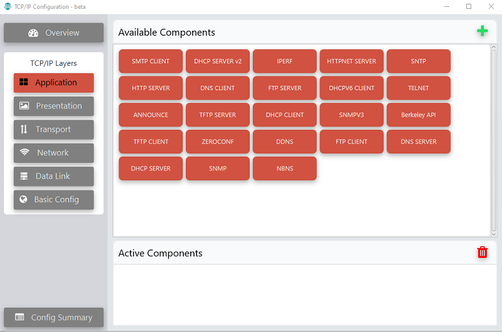
Task: Select the SMTP CLIENT component
Action: (151, 61)
